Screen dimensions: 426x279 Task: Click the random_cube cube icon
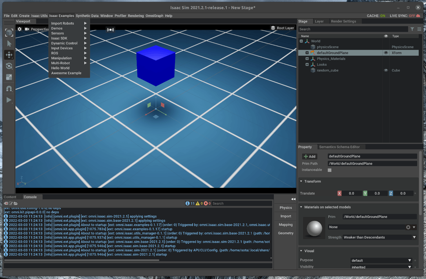tap(313, 70)
